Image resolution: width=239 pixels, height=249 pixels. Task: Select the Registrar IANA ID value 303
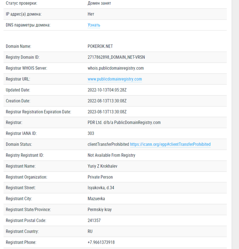pos(91,133)
